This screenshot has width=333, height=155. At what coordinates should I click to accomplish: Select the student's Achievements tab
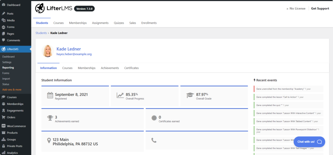tap(110, 68)
